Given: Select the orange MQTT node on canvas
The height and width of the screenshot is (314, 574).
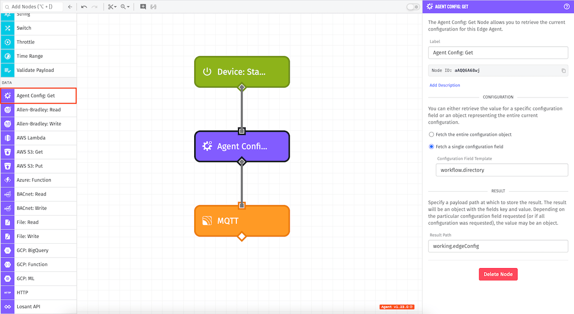Looking at the screenshot, I should [x=242, y=221].
